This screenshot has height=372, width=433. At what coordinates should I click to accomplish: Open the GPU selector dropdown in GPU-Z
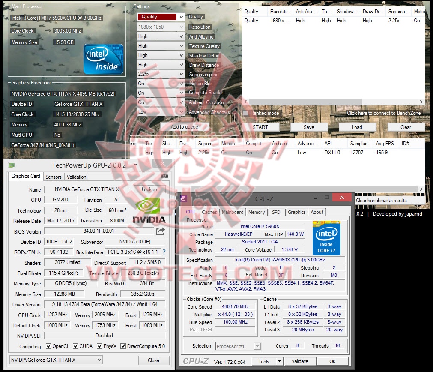pos(56,360)
